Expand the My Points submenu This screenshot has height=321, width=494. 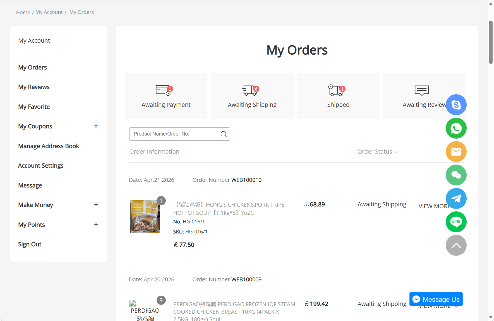click(x=96, y=225)
